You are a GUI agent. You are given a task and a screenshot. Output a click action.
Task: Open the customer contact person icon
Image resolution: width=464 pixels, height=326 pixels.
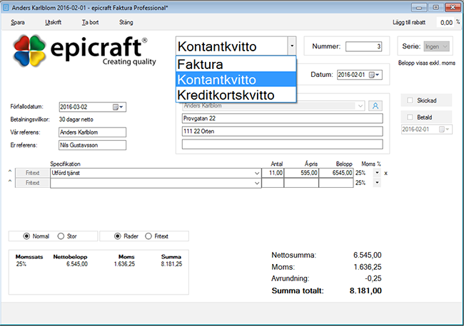[375, 105]
